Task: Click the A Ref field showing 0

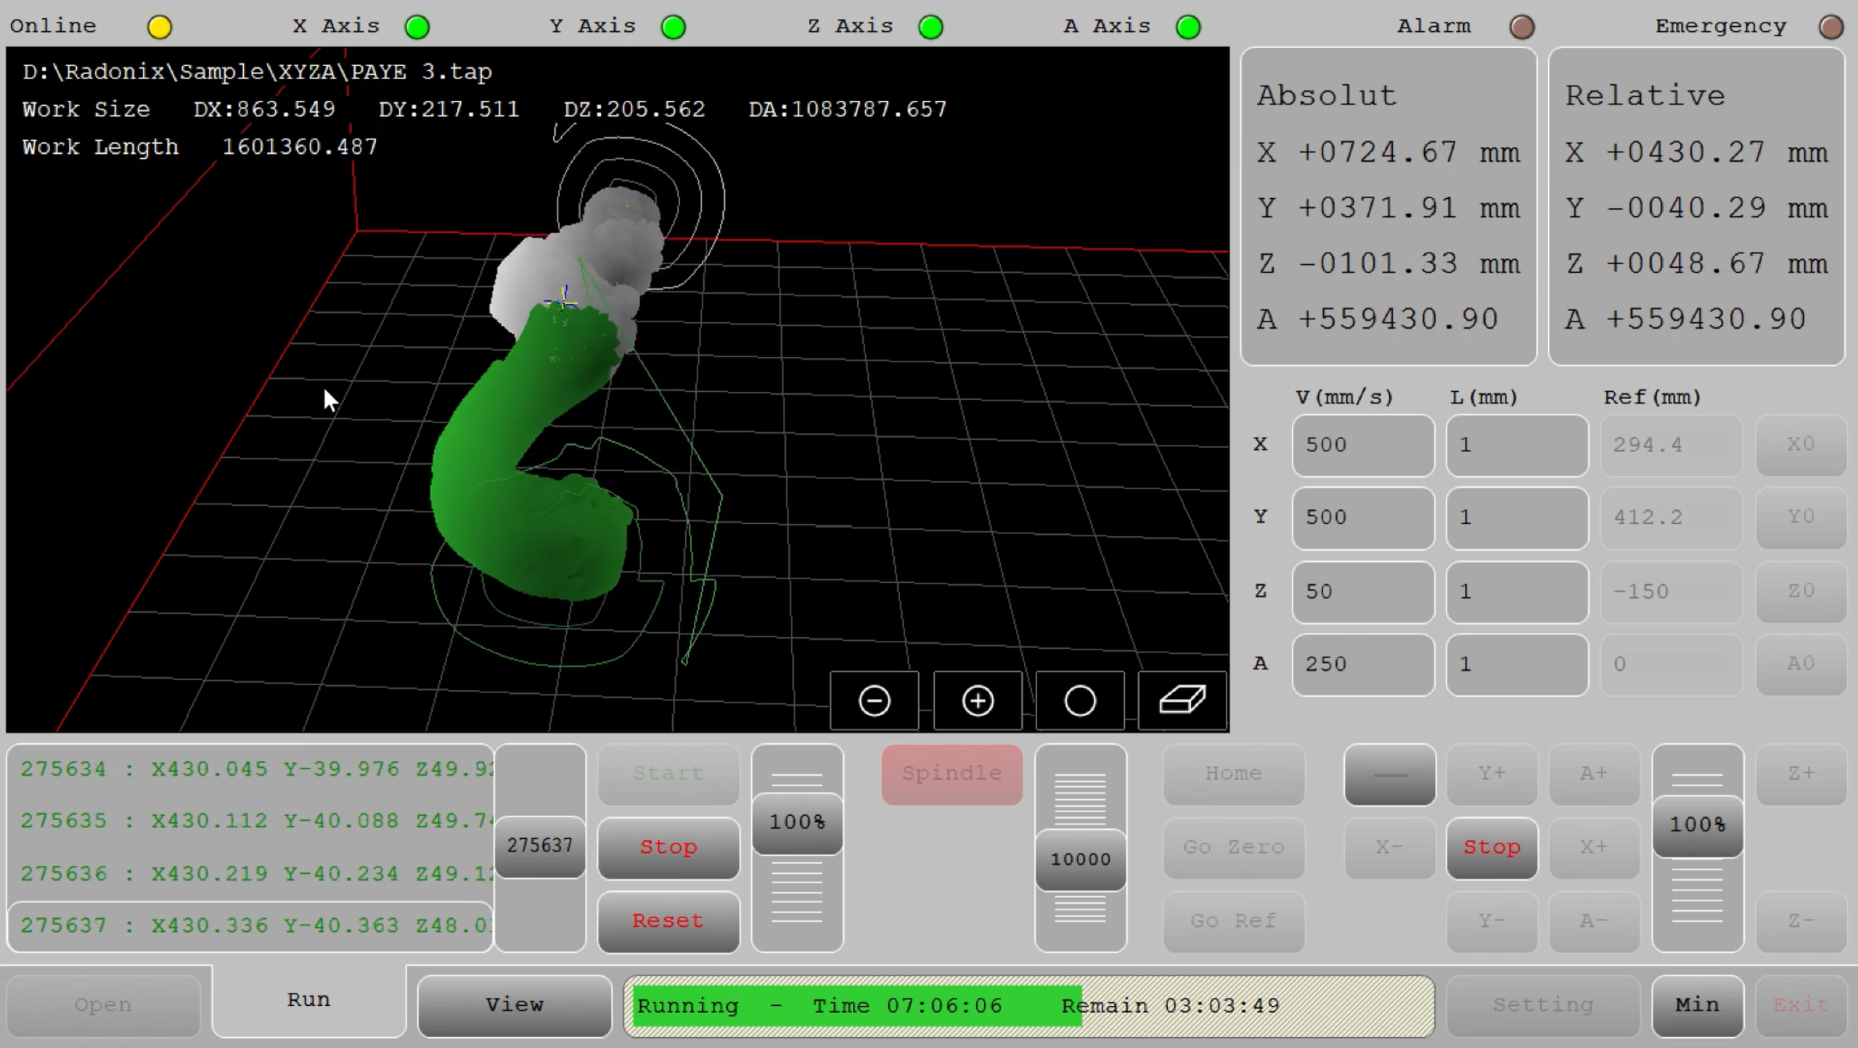Action: [1671, 664]
